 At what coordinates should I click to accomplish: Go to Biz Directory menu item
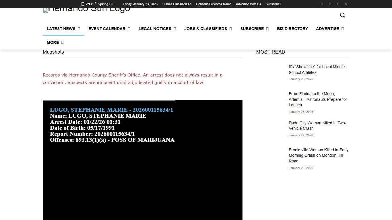point(292,29)
